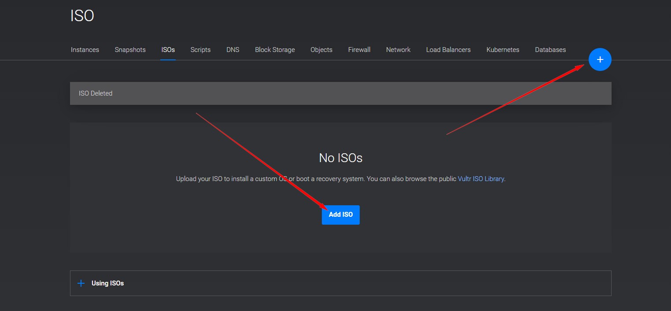Open the Load Balancers tab
The height and width of the screenshot is (311, 671).
[x=448, y=50]
